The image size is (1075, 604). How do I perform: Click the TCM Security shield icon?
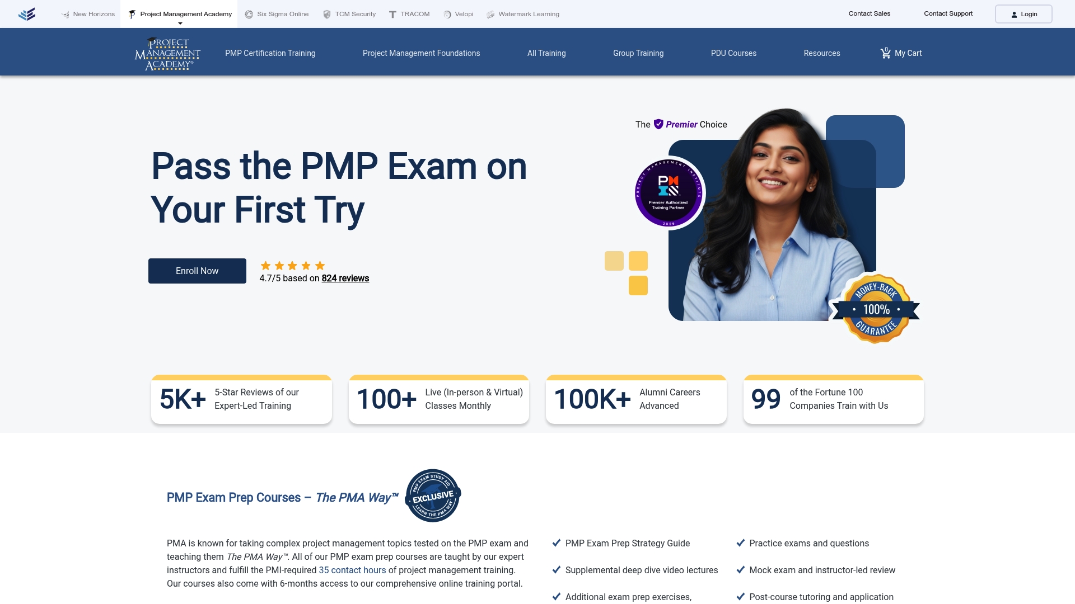point(326,14)
